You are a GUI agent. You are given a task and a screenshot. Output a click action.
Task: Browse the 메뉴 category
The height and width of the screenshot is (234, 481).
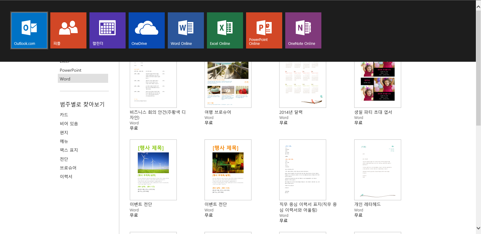click(x=64, y=141)
